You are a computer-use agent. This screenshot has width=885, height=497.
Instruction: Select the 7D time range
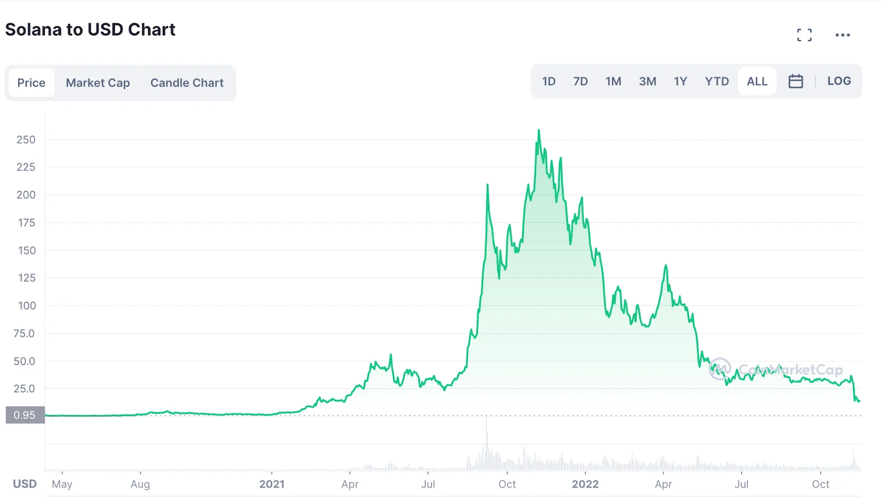[580, 81]
